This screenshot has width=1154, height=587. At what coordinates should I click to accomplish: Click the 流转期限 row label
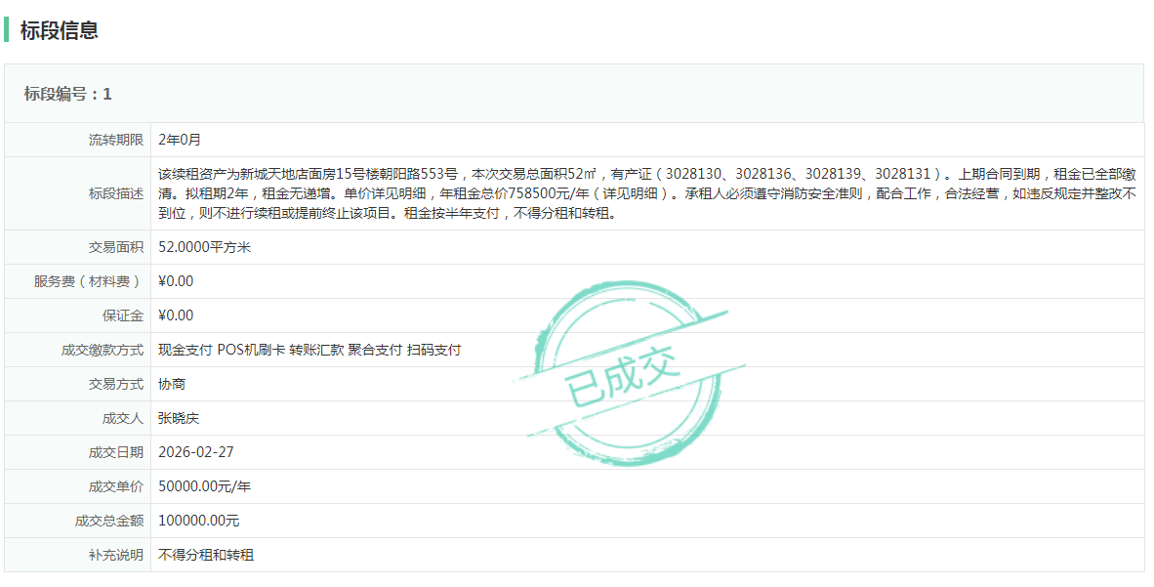(x=116, y=140)
